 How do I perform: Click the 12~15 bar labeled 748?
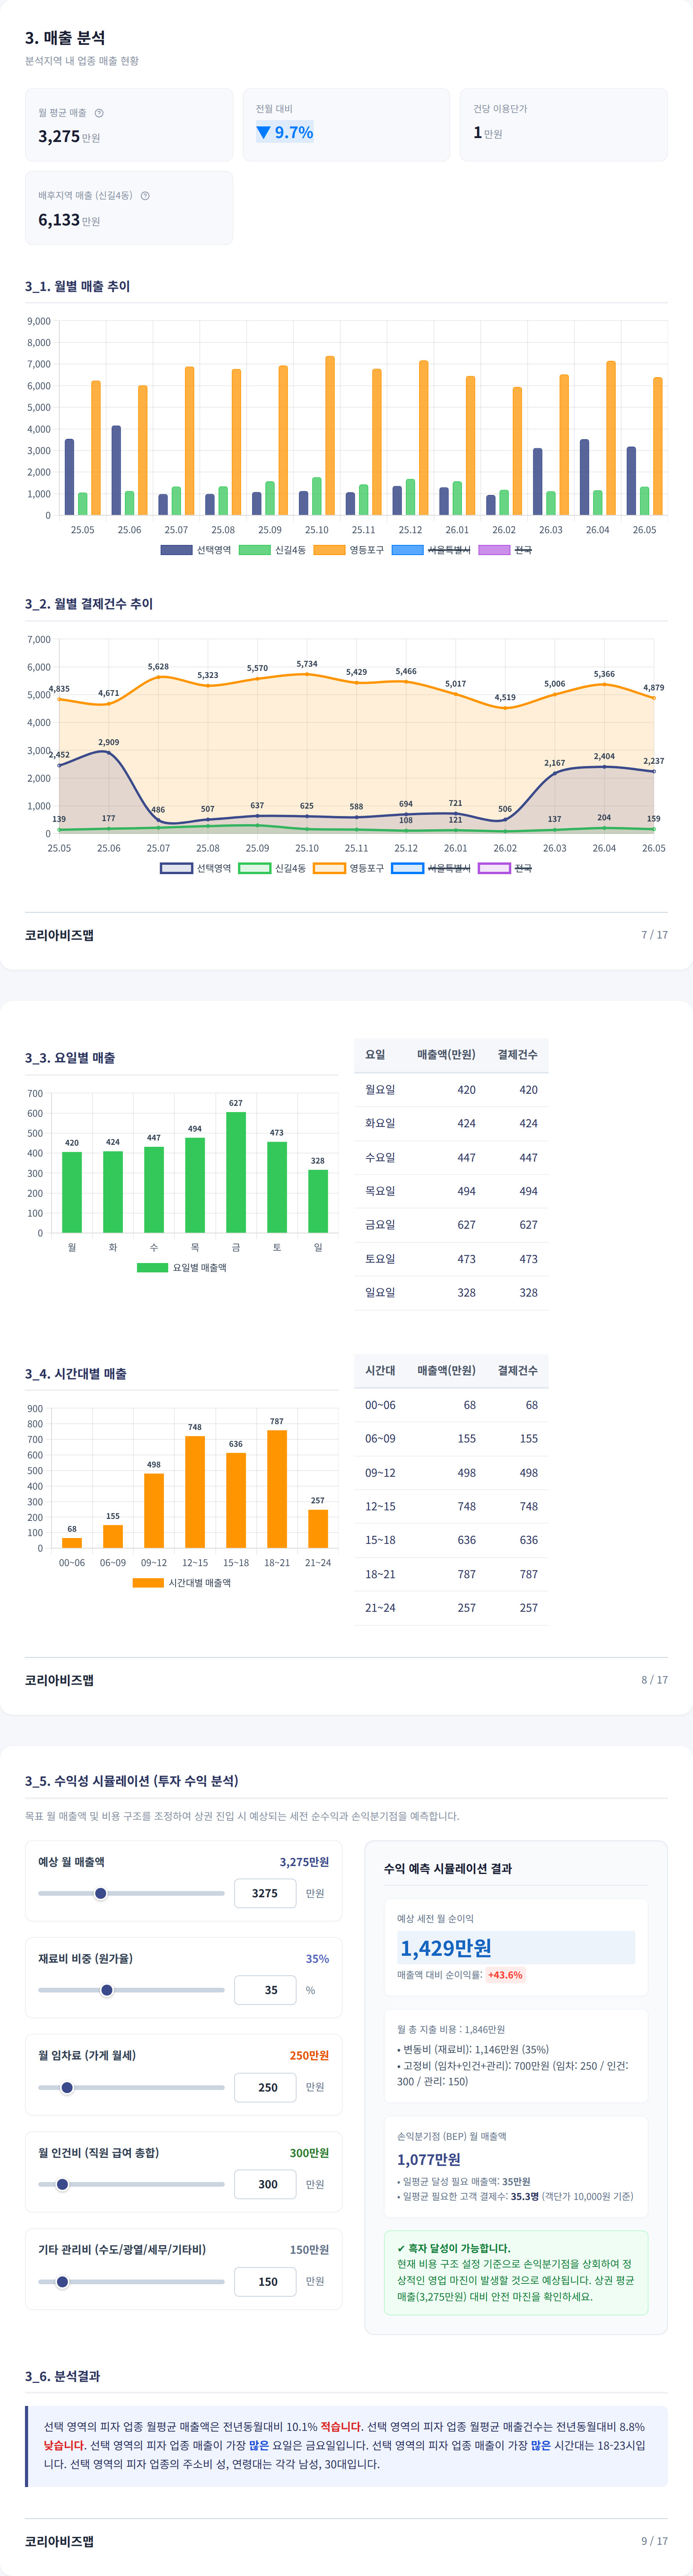coord(195,1492)
